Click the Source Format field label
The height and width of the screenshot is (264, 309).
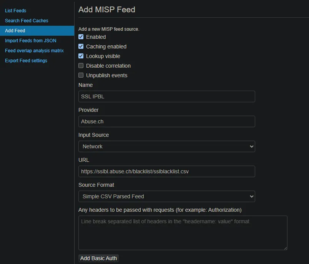96,185
